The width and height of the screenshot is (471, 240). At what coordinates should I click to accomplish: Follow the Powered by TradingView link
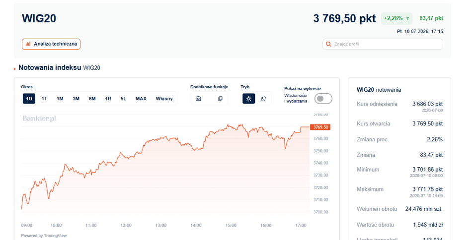pyautogui.click(x=44, y=236)
